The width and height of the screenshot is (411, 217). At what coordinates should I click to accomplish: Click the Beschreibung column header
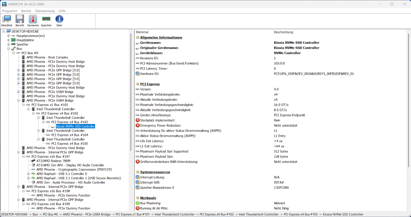pos(339,32)
